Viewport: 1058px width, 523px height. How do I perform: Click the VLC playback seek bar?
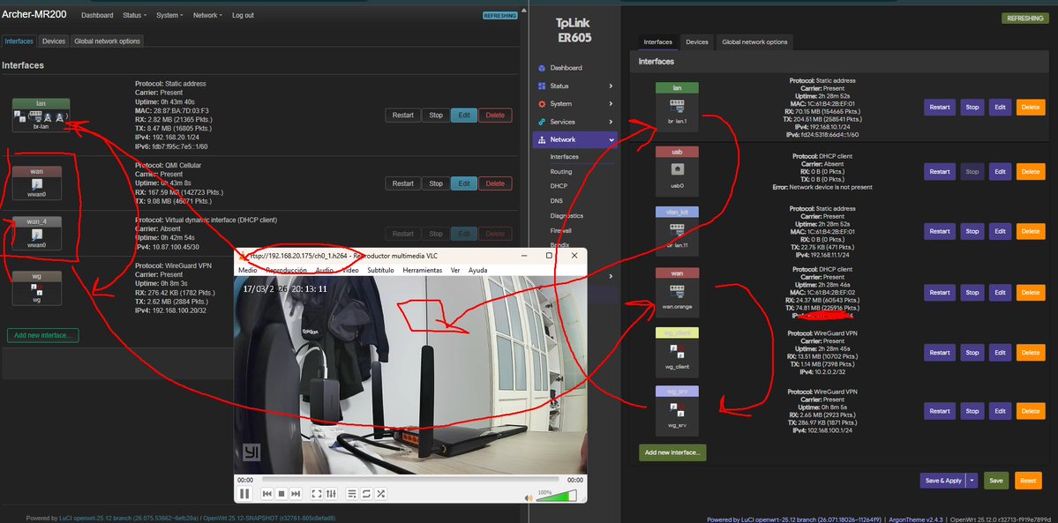pyautogui.click(x=410, y=480)
